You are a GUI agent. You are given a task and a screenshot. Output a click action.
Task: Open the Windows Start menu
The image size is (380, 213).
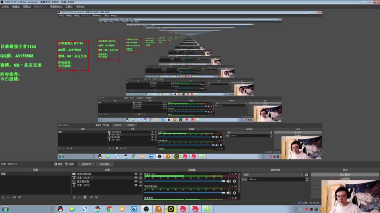click(x=5, y=209)
